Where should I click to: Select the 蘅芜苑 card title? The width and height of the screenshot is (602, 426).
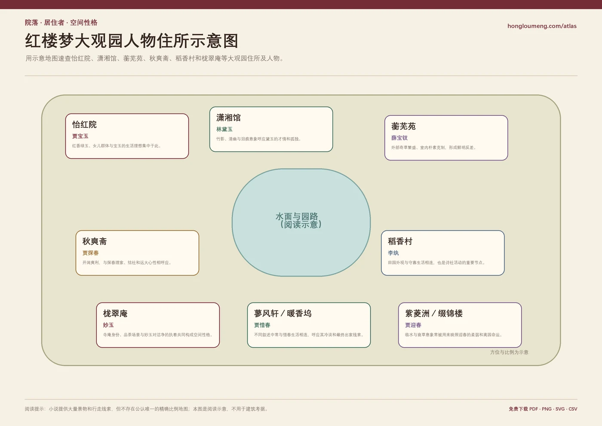(403, 126)
